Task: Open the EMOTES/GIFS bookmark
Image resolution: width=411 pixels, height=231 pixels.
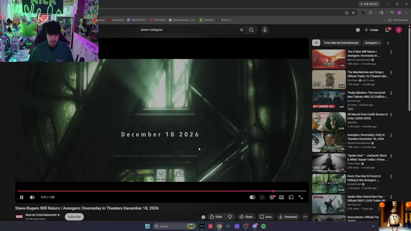Action: [136, 20]
